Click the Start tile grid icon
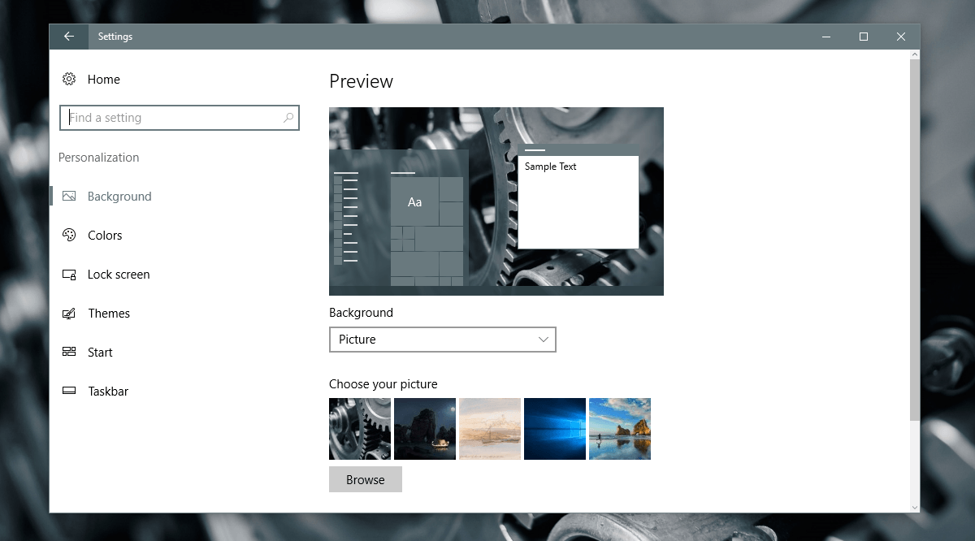The width and height of the screenshot is (975, 541). pyautogui.click(x=69, y=352)
